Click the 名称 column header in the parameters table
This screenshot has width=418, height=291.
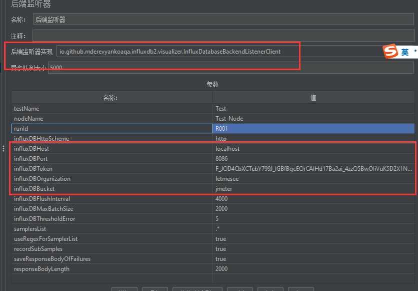(112, 98)
